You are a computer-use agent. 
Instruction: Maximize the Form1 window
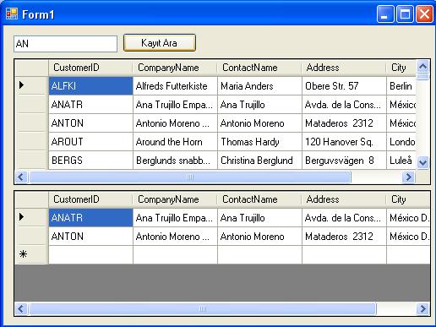405,14
